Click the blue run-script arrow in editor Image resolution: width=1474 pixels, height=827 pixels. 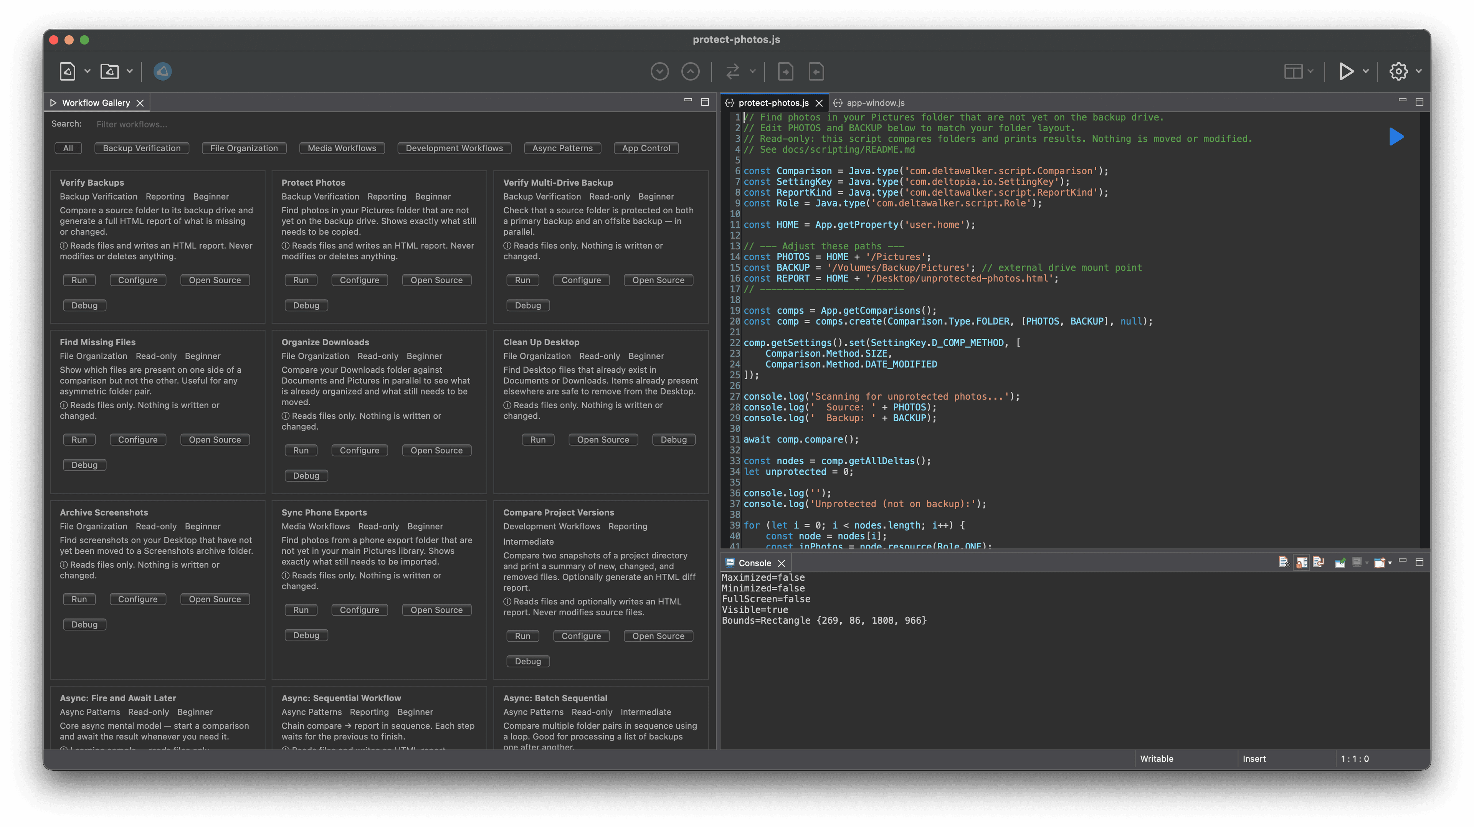(1396, 137)
